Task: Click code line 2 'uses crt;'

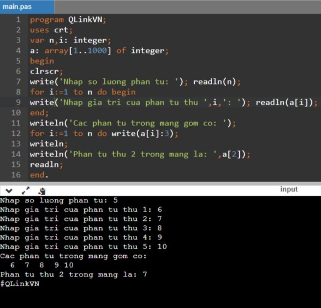Action: point(51,30)
